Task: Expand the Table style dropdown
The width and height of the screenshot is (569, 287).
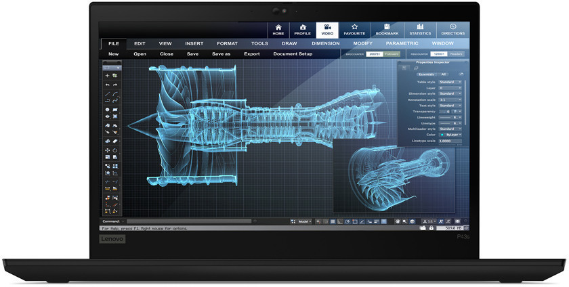Action: [x=450, y=82]
